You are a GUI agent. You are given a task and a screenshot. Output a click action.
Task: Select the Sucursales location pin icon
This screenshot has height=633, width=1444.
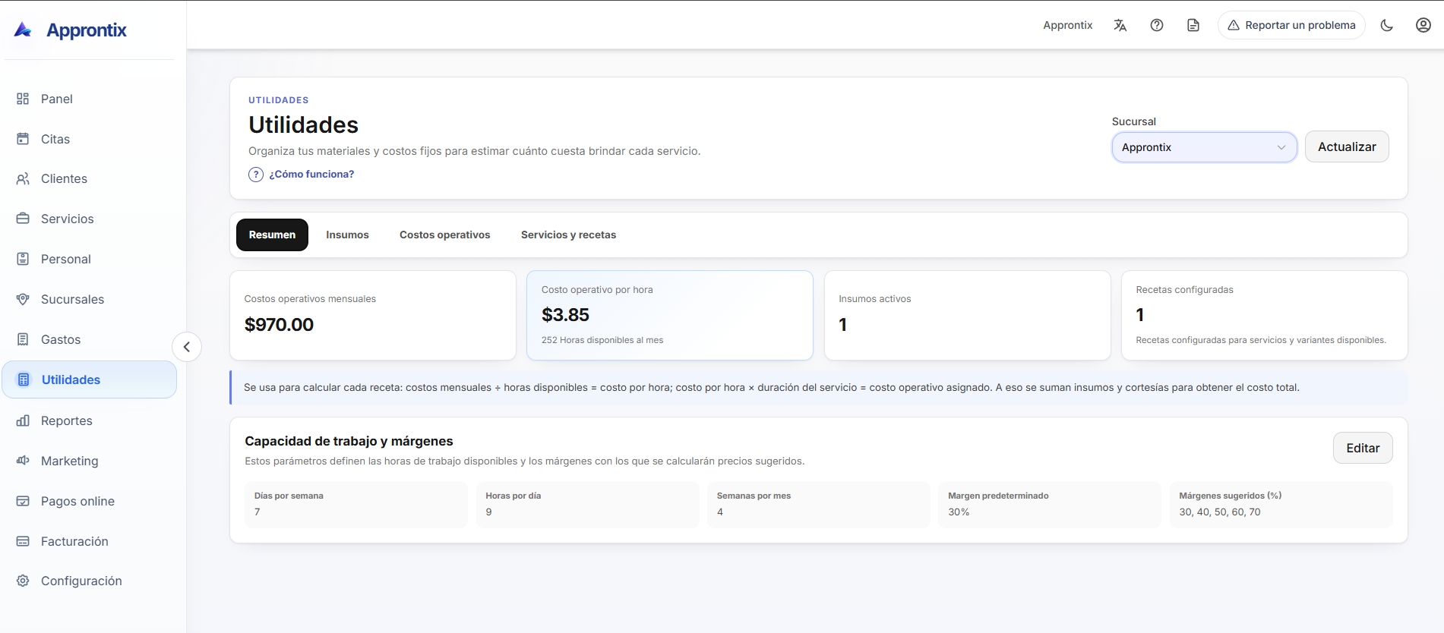23,299
